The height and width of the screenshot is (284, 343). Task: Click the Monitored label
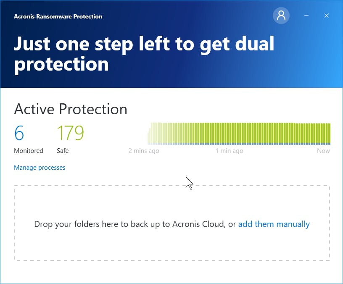click(28, 150)
